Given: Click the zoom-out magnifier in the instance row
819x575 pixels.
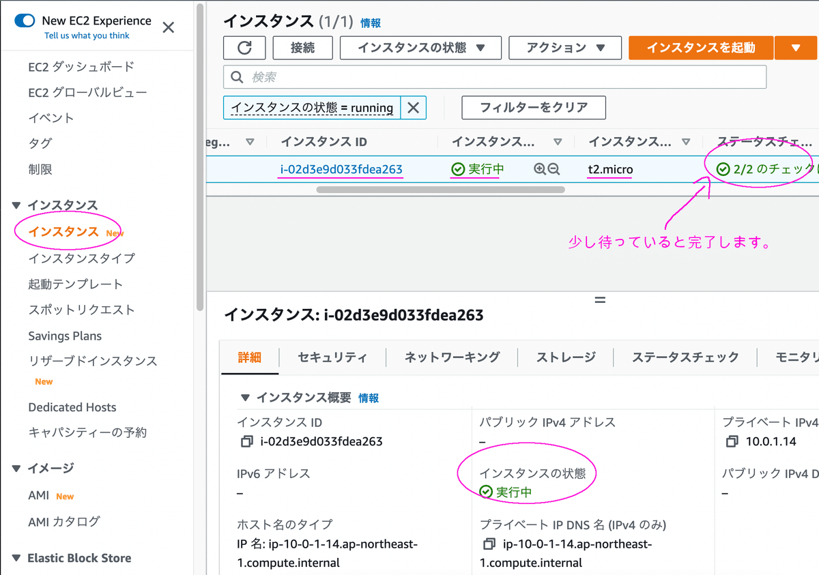Looking at the screenshot, I should pos(554,169).
